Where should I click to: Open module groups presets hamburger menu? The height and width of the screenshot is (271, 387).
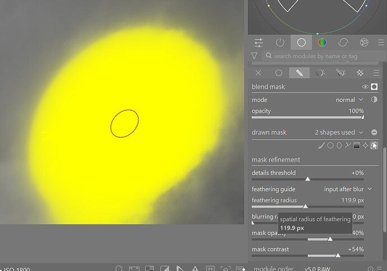[x=381, y=43]
